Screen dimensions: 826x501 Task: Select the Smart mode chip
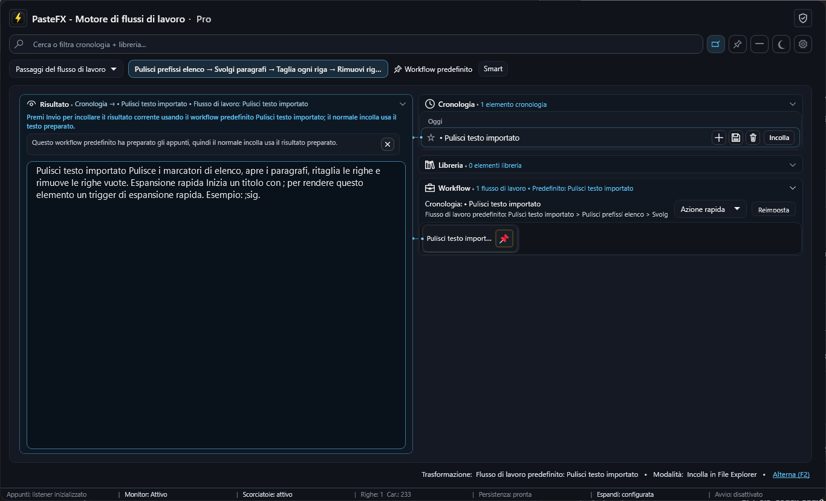493,69
